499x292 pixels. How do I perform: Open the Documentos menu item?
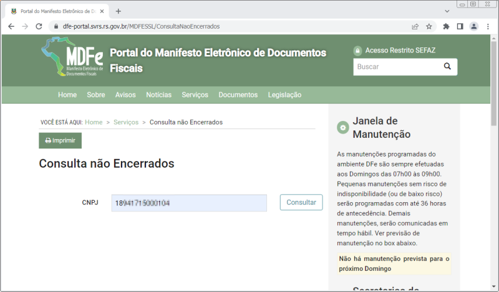[x=238, y=95]
